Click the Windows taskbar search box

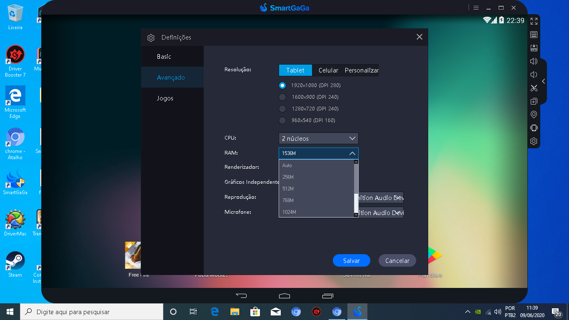coord(92,312)
